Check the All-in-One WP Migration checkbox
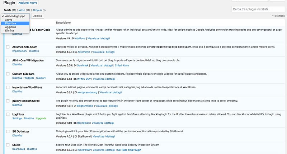Viewport: 287px width, 154px height. (x=8, y=60)
